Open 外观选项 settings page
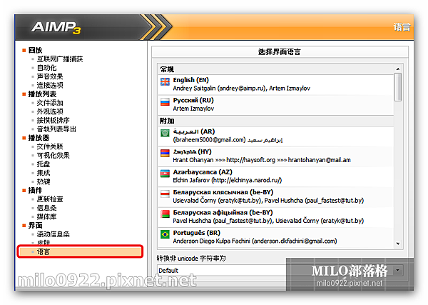428x305 pixels. [50, 111]
